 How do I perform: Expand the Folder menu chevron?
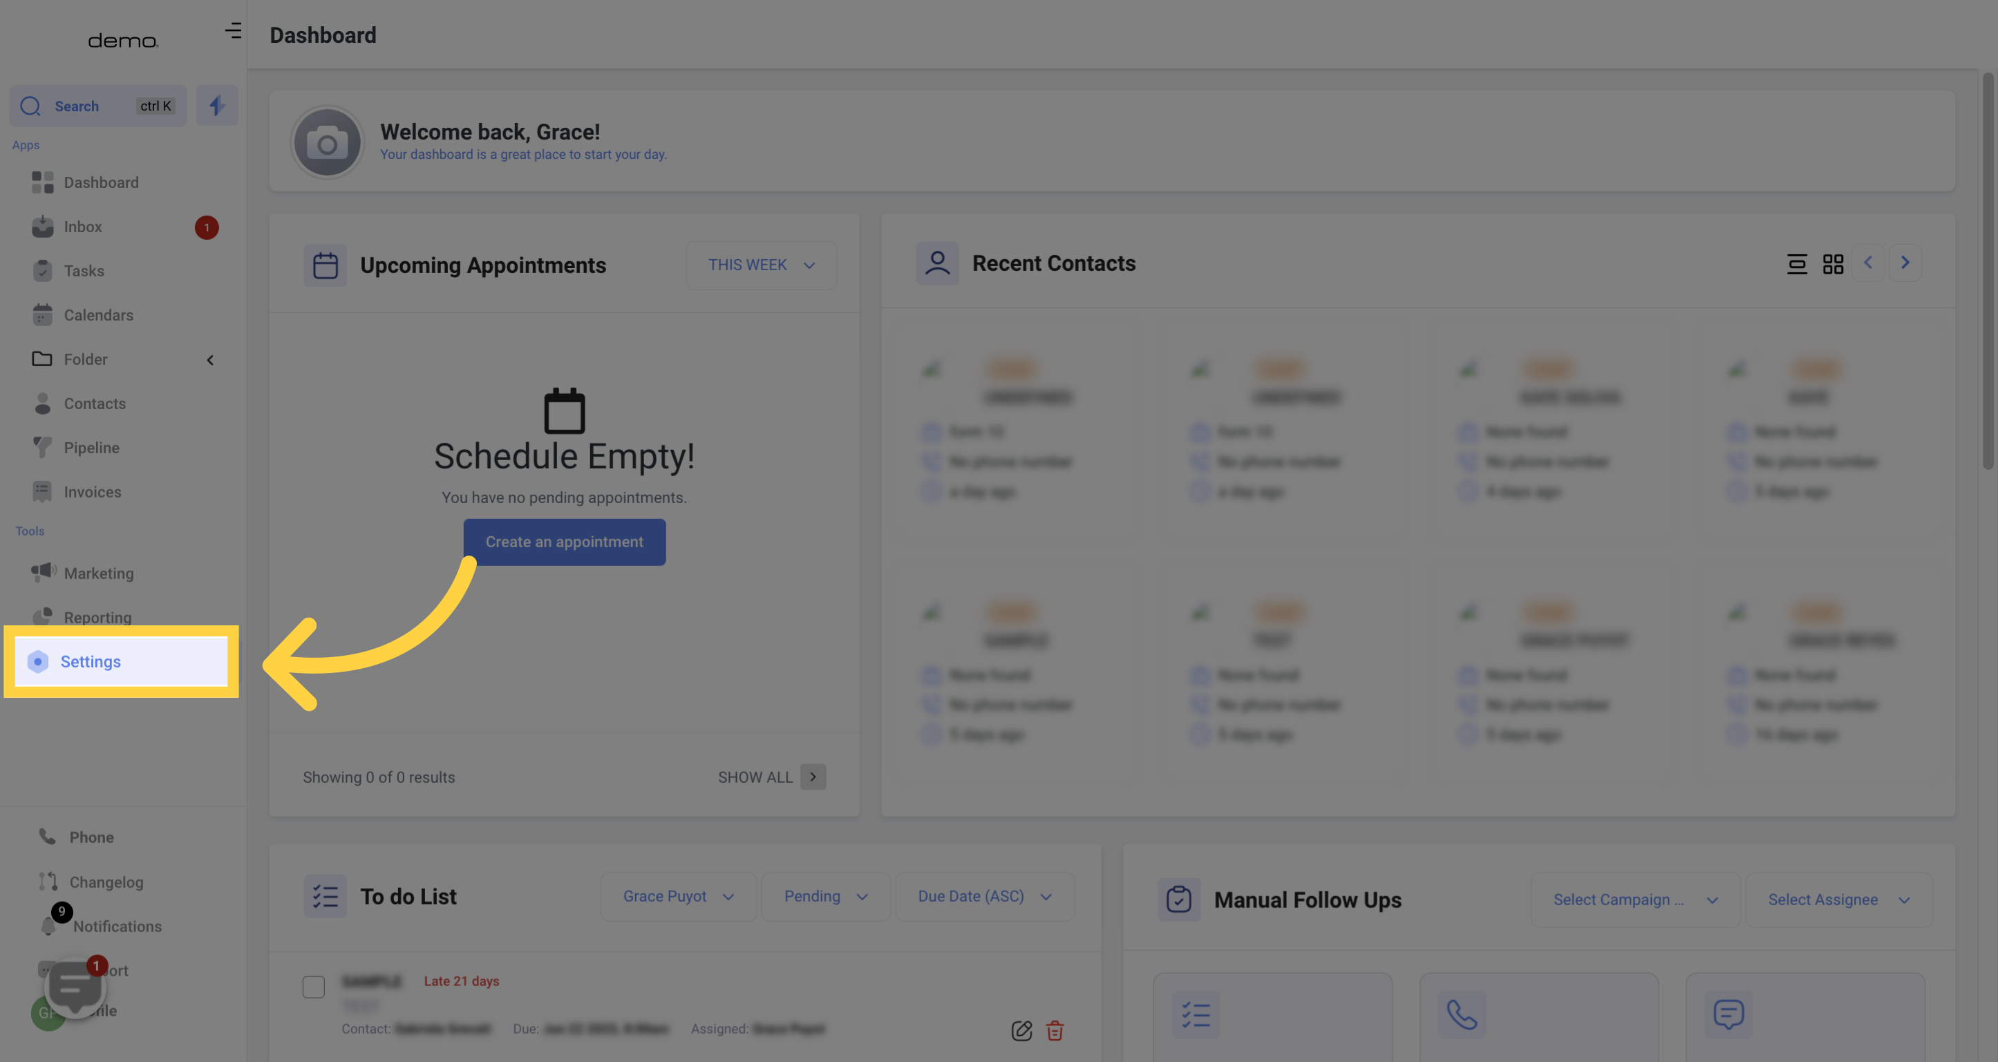(x=210, y=360)
